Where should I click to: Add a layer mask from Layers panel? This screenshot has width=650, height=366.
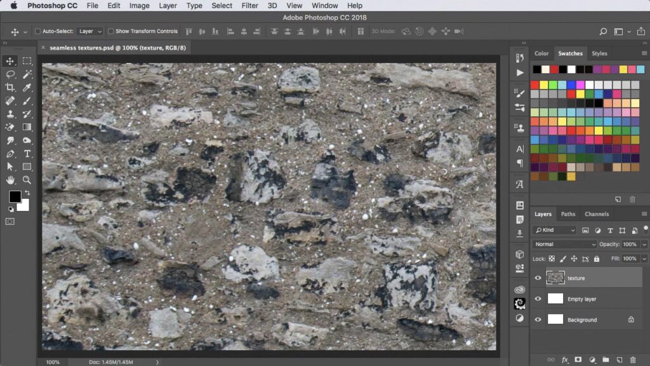point(578,360)
